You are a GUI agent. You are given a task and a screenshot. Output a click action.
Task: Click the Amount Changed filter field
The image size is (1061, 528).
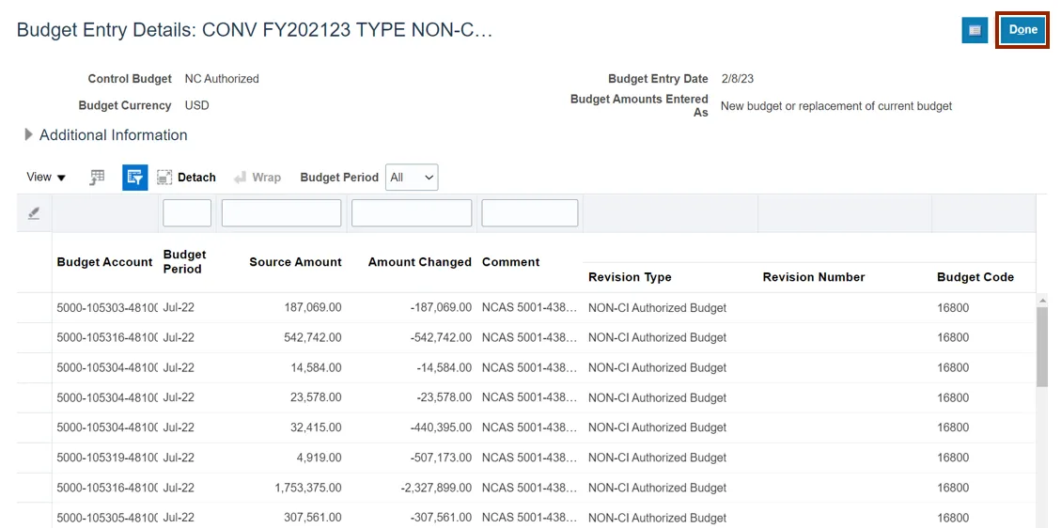[411, 213]
